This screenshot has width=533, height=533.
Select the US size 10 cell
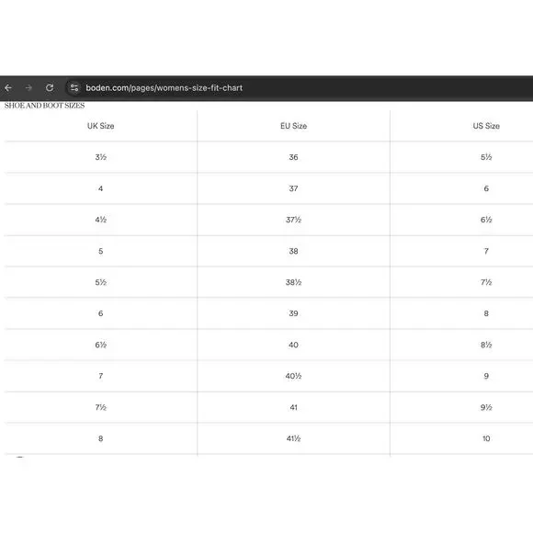[486, 439]
